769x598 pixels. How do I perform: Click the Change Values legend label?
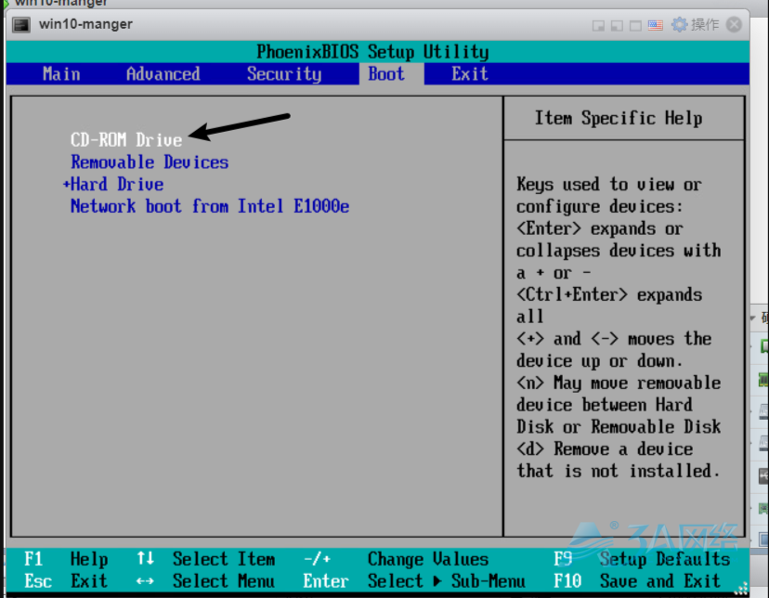coord(428,559)
